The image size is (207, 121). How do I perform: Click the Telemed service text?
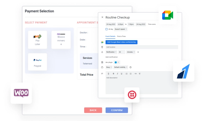coord(87,64)
